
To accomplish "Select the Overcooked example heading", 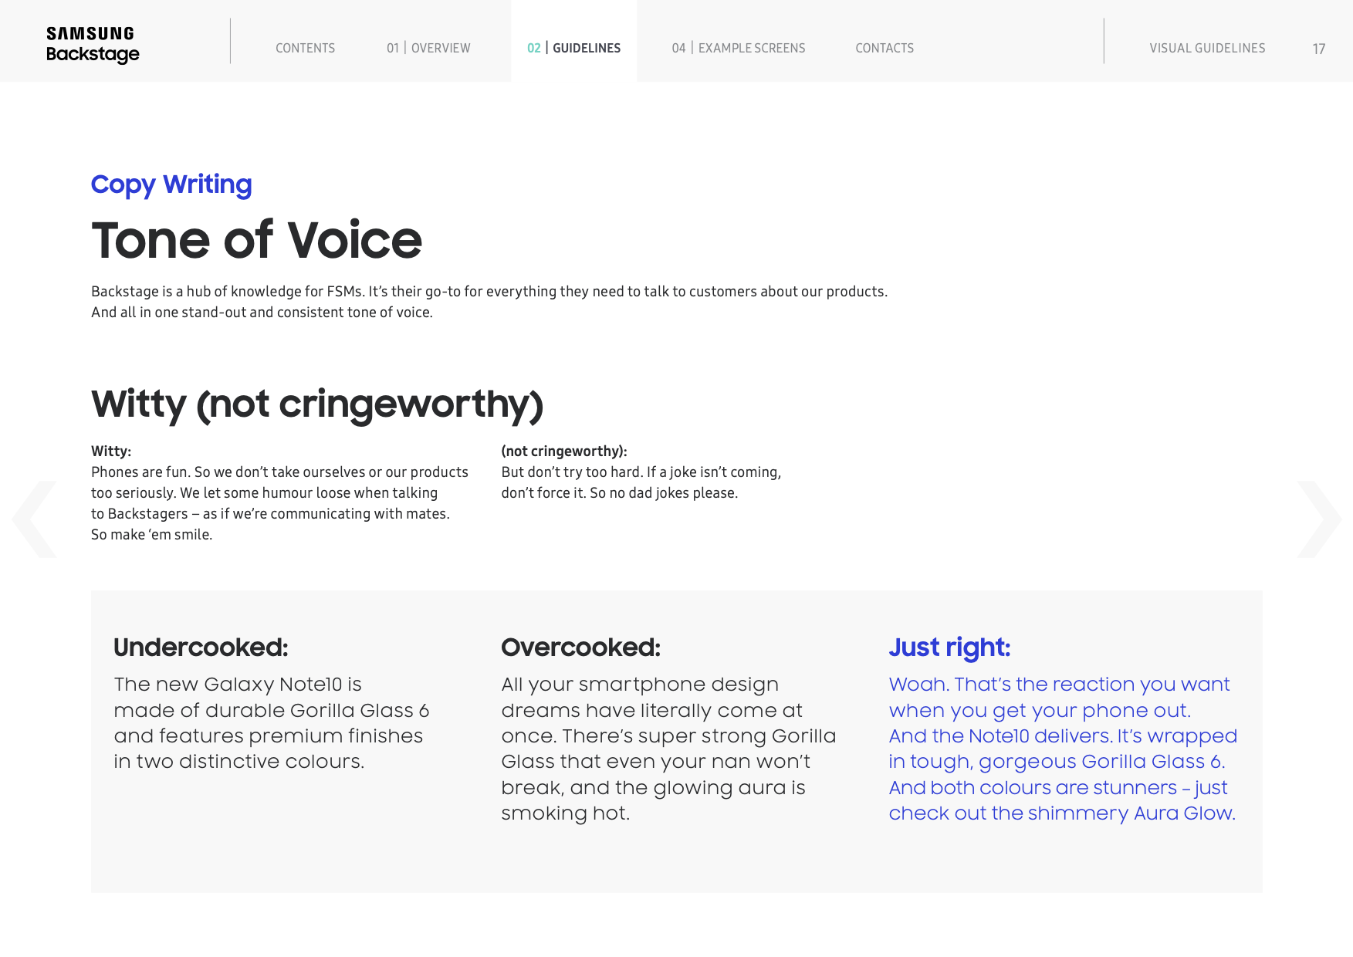I will pos(580,647).
